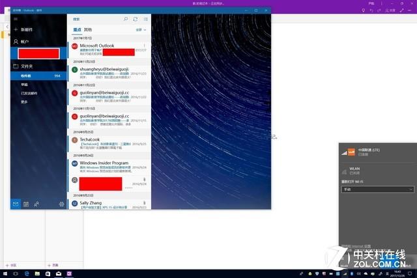Click the cellular signal tray icon
The image size is (417, 278).
tap(345, 273)
